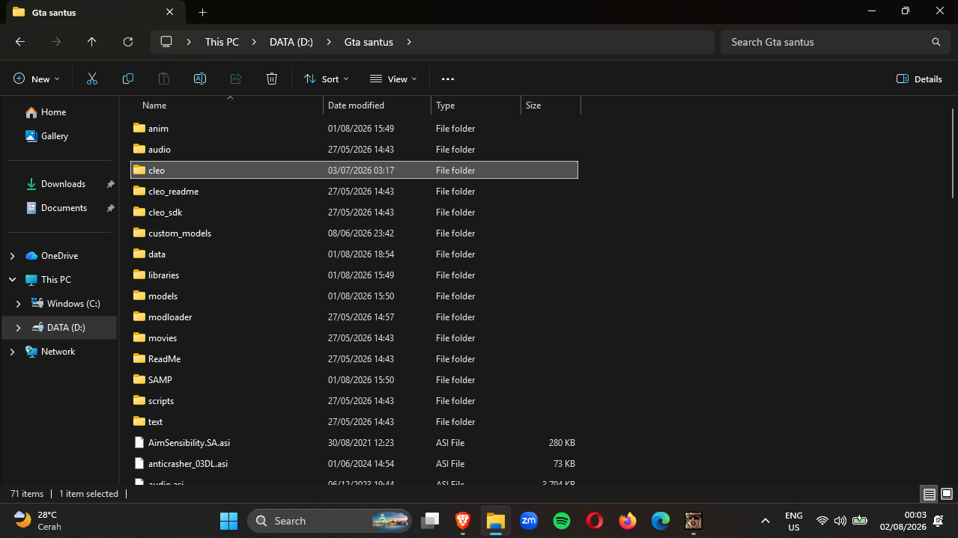This screenshot has height=538, width=958.
Task: Open Brave browser from taskbar
Action: (463, 521)
